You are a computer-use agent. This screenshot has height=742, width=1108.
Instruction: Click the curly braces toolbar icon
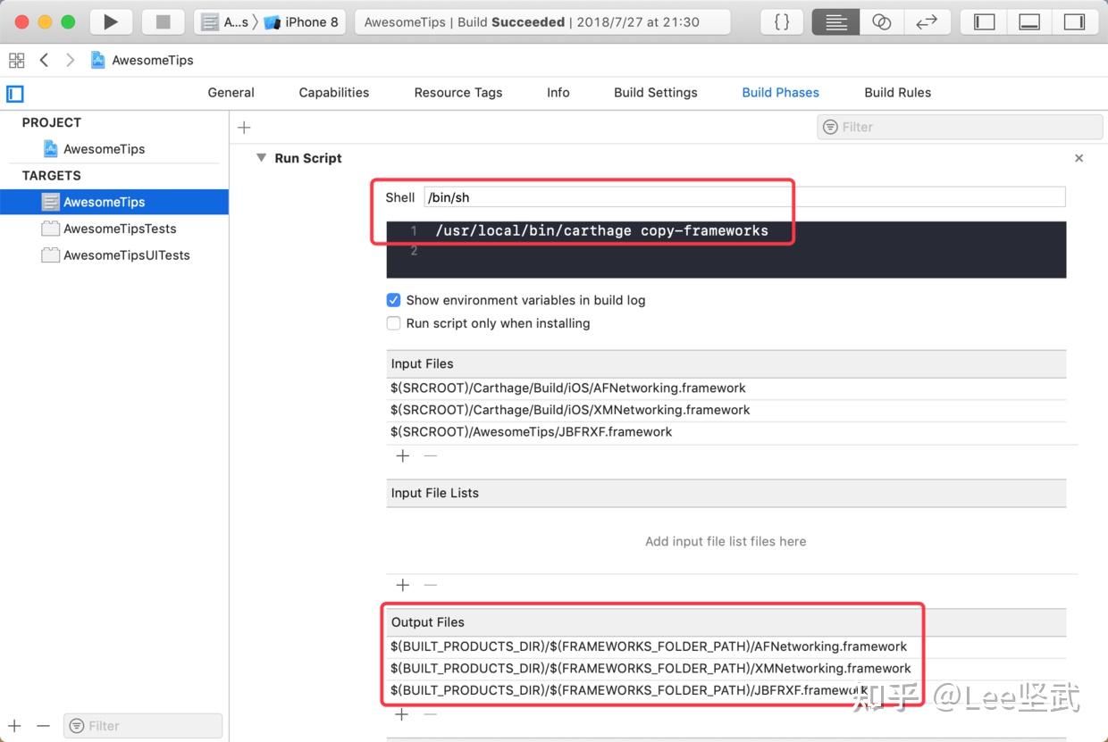click(781, 21)
